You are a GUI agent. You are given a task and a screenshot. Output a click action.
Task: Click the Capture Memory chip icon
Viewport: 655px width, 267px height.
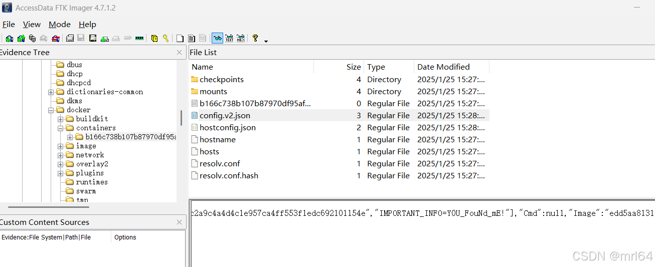click(x=139, y=38)
